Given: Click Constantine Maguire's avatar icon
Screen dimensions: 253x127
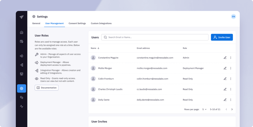Looking at the screenshot, I should [93, 58].
